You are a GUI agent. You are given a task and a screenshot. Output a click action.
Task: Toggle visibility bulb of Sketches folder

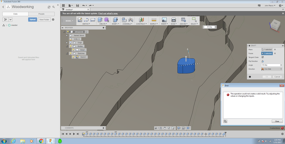70,53
